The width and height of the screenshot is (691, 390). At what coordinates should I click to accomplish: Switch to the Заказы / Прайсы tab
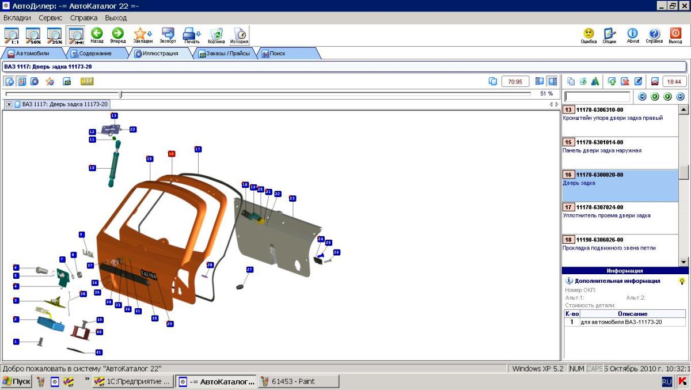(223, 54)
